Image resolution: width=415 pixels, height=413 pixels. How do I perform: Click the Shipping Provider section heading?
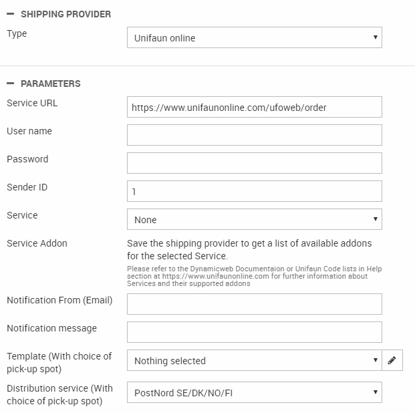66,14
